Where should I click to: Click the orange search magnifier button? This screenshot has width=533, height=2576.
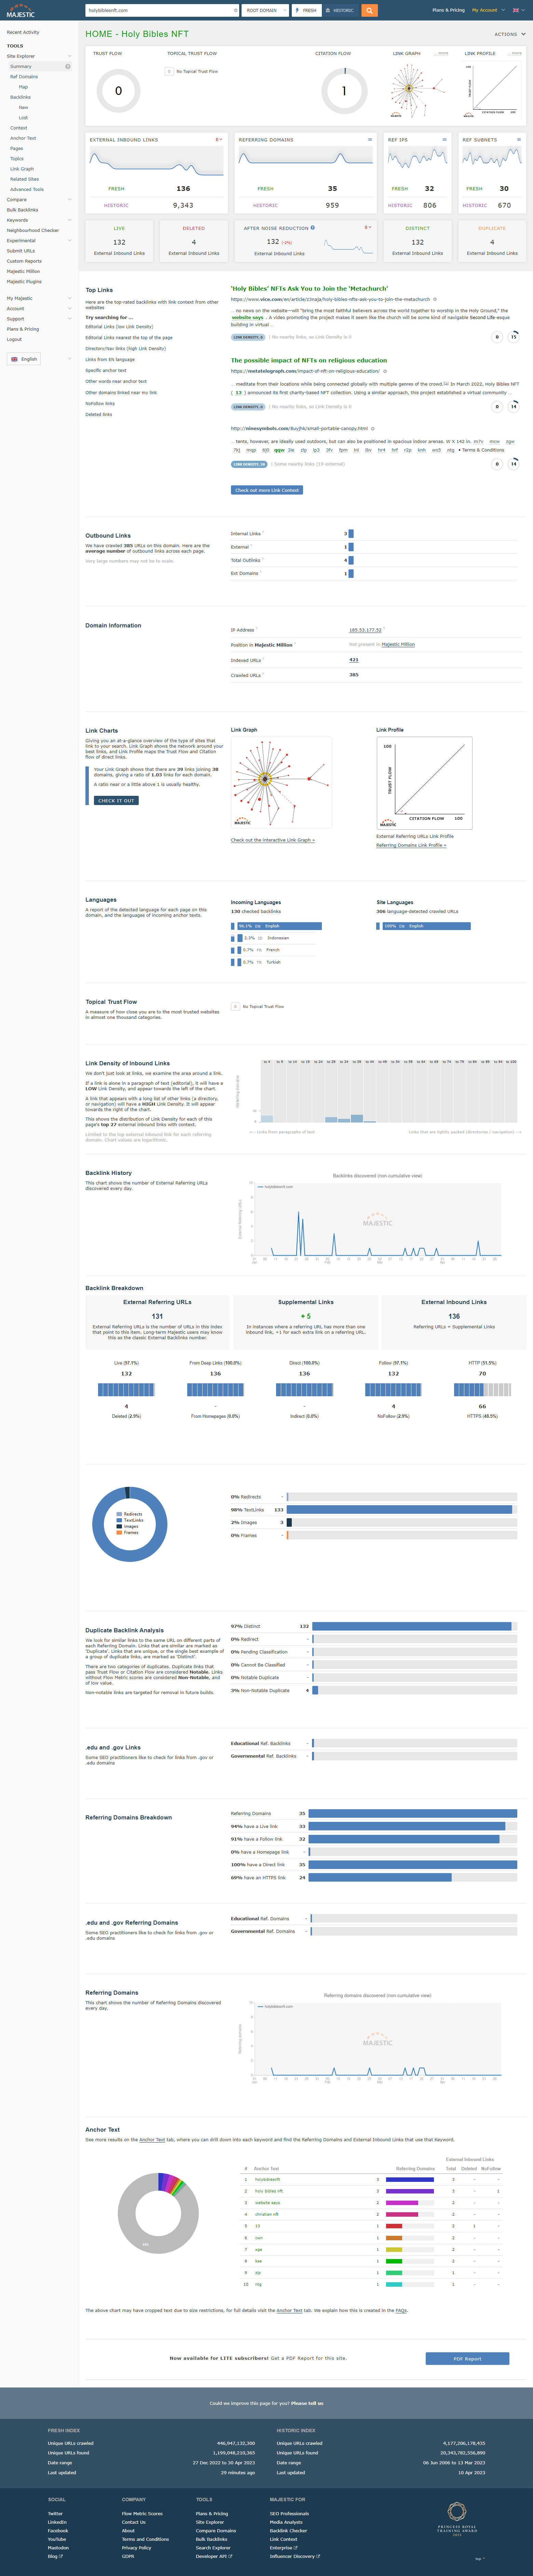tap(369, 10)
